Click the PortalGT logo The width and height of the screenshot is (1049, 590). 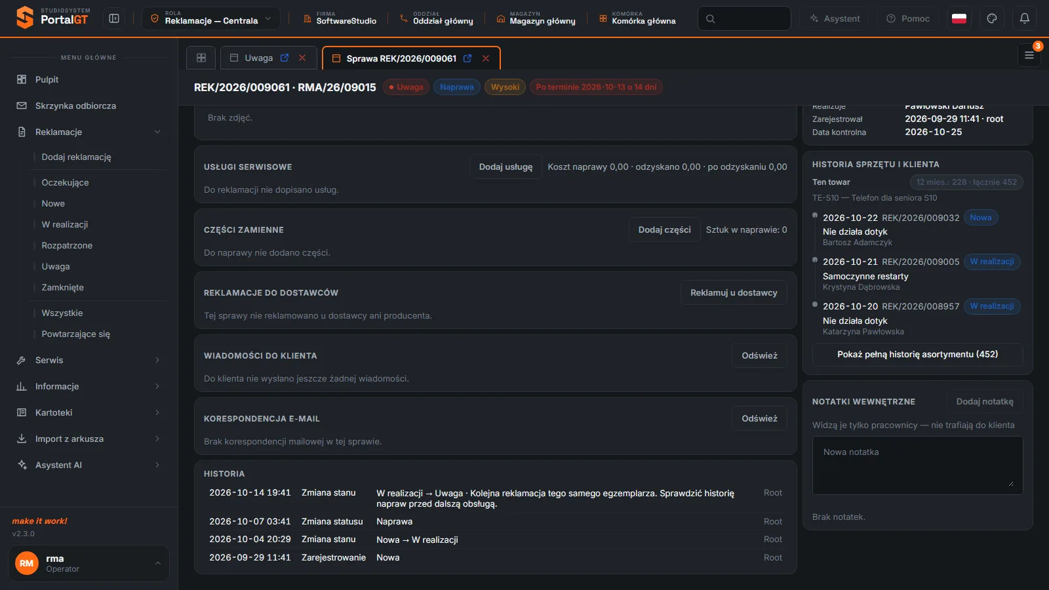pyautogui.click(x=53, y=18)
